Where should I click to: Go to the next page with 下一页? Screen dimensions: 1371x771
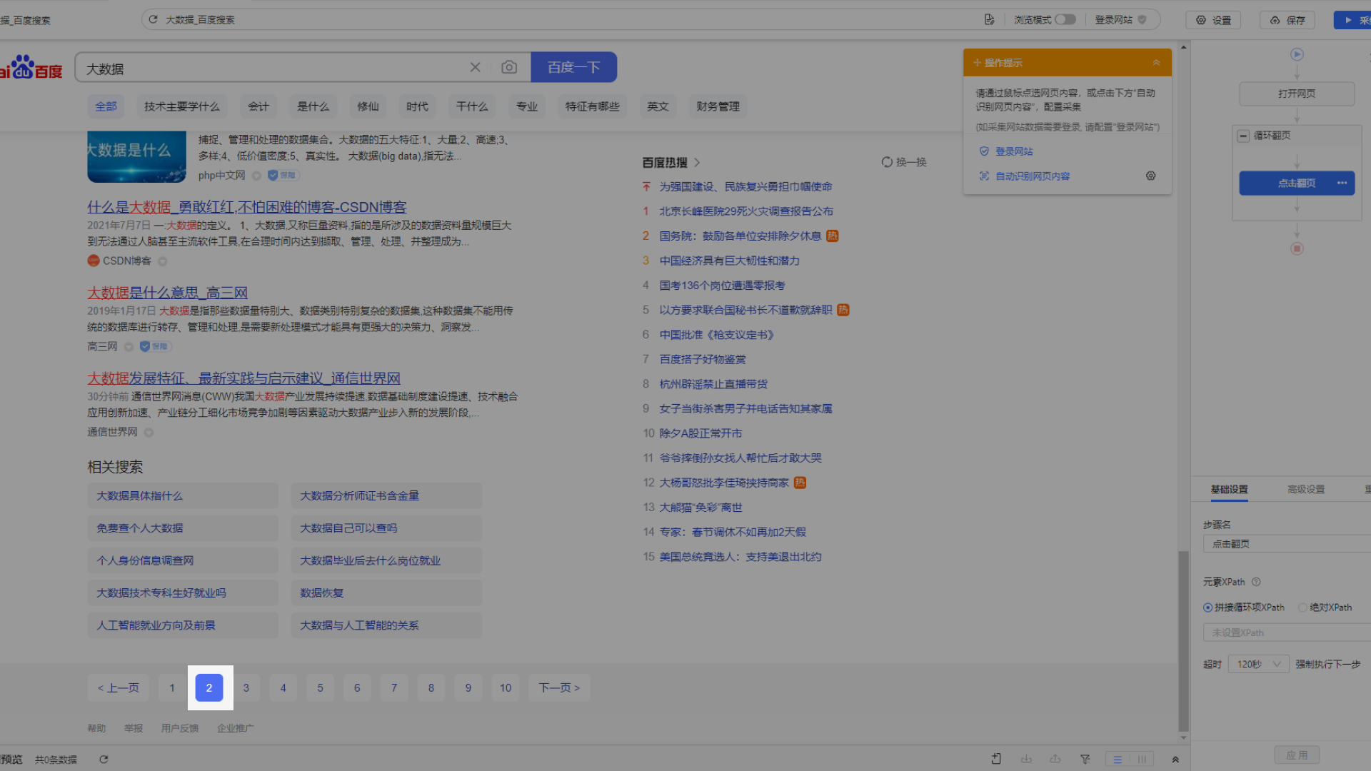click(x=559, y=688)
